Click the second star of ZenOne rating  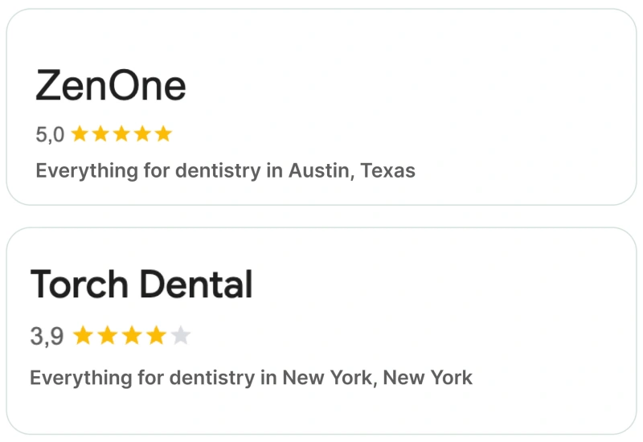pyautogui.click(x=100, y=134)
